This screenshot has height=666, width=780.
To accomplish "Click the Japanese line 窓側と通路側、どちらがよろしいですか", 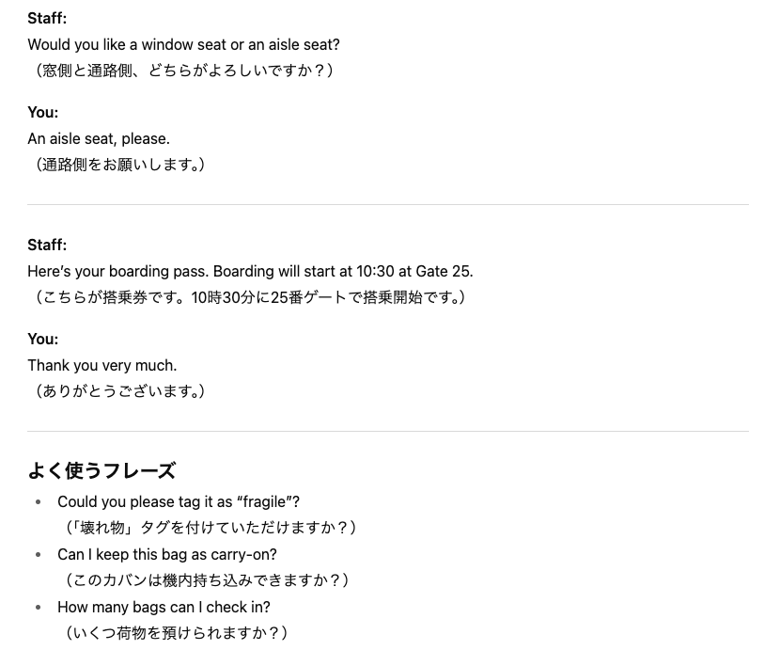I will 183,71.
